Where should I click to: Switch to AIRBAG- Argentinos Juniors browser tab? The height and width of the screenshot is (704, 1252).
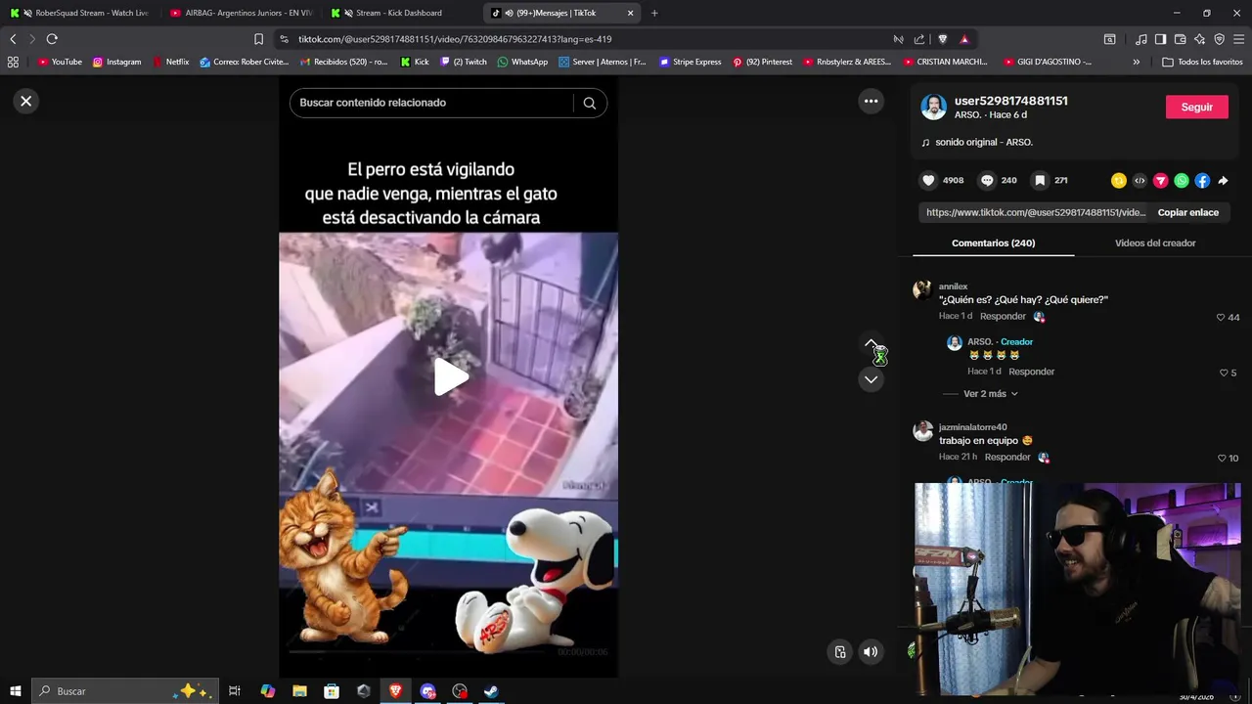242,13
